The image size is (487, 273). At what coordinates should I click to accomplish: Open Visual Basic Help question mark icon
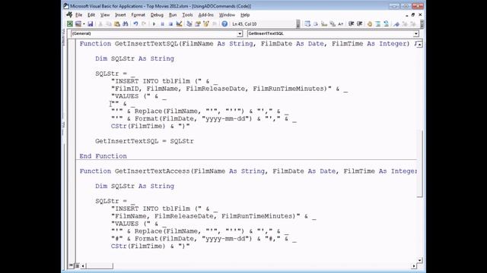[x=224, y=24]
